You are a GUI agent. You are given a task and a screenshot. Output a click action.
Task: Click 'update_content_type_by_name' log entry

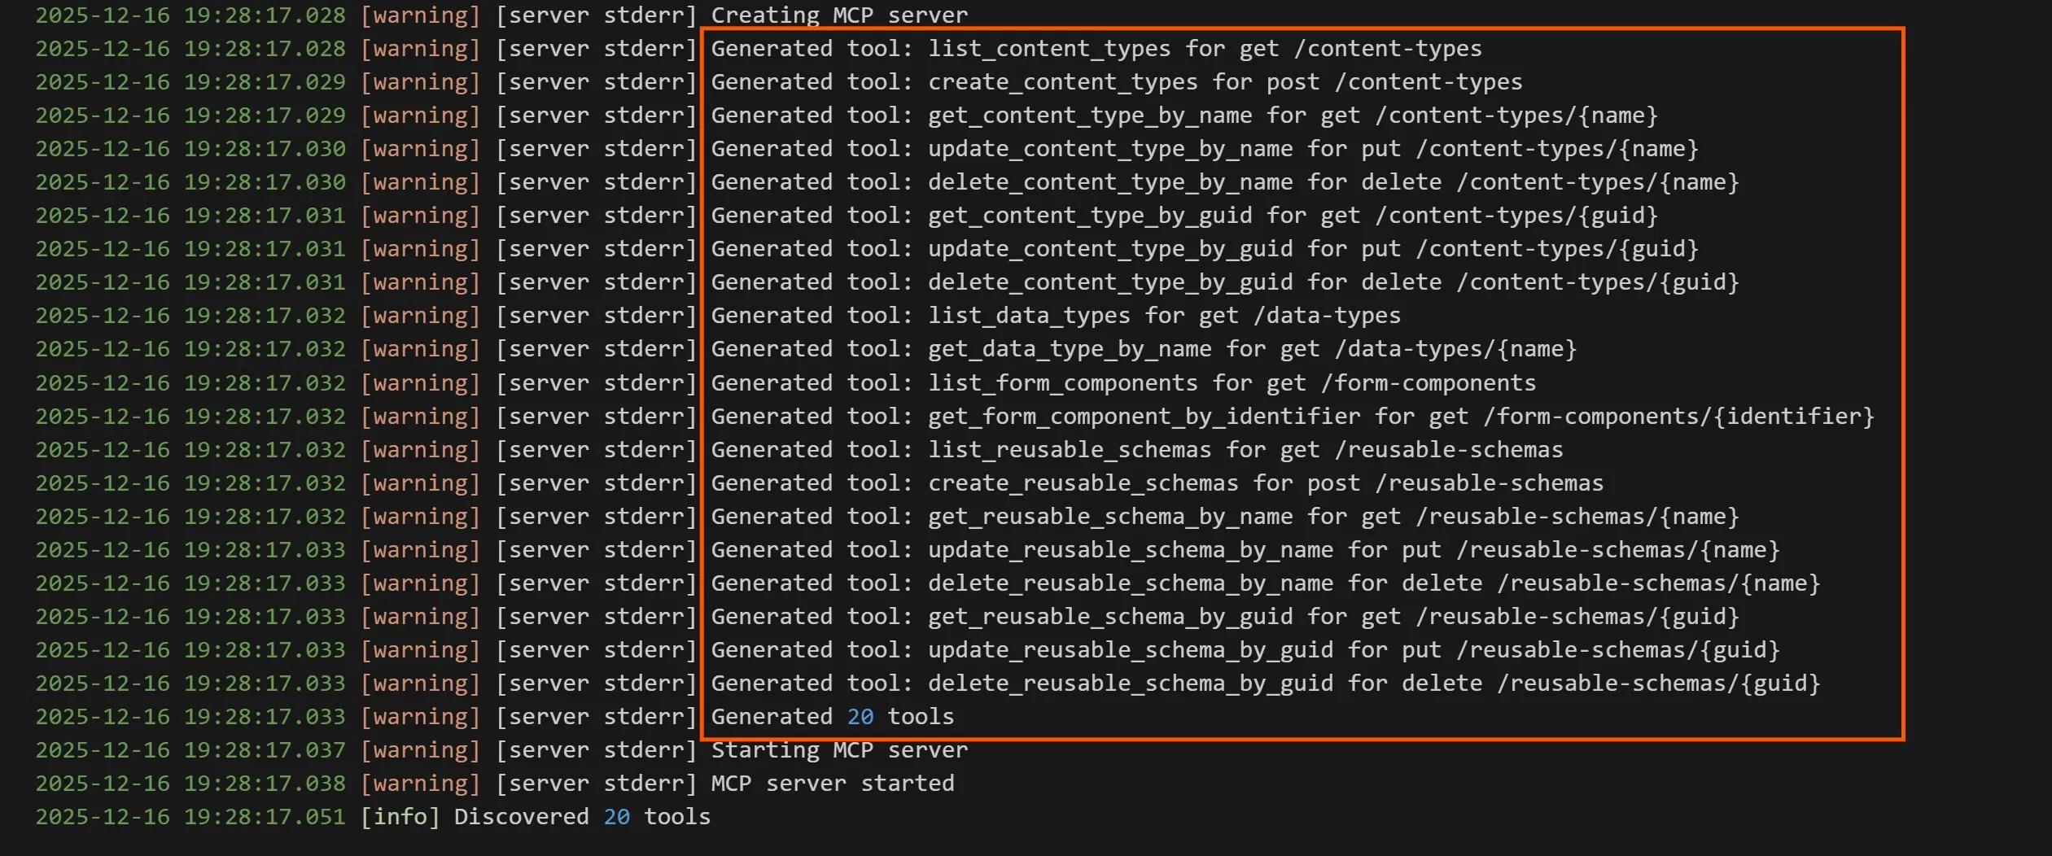coord(1109,149)
